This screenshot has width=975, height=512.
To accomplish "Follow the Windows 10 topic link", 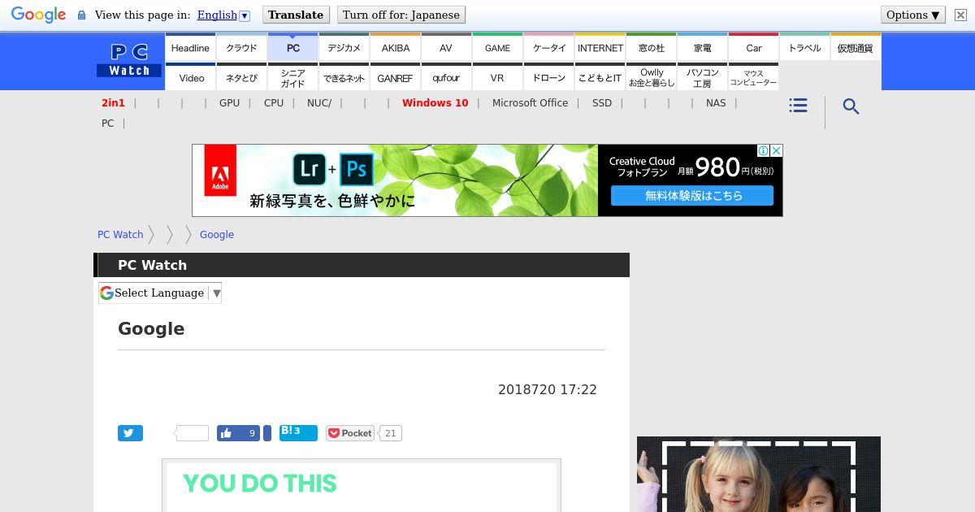I will [x=435, y=102].
